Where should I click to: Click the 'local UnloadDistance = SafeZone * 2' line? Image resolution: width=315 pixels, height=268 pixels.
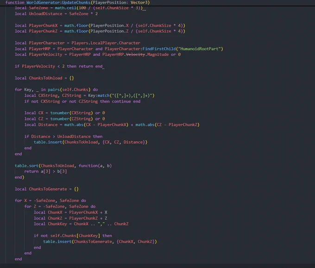56,14
